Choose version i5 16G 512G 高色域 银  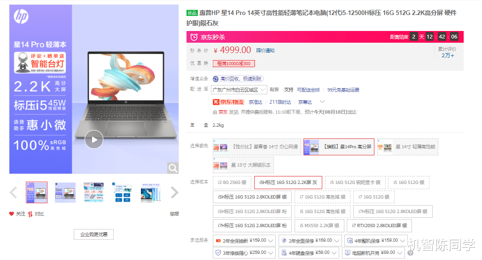(322, 211)
